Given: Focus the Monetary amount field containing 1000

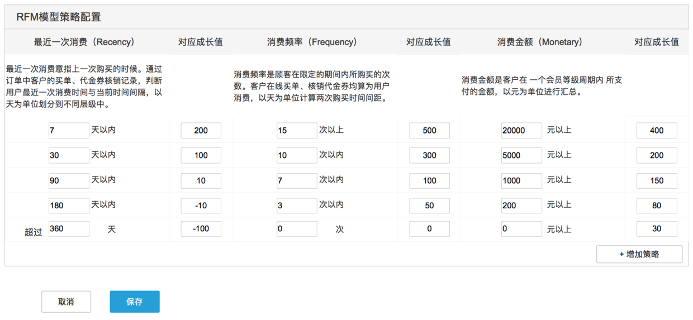Looking at the screenshot, I should pos(521,181).
